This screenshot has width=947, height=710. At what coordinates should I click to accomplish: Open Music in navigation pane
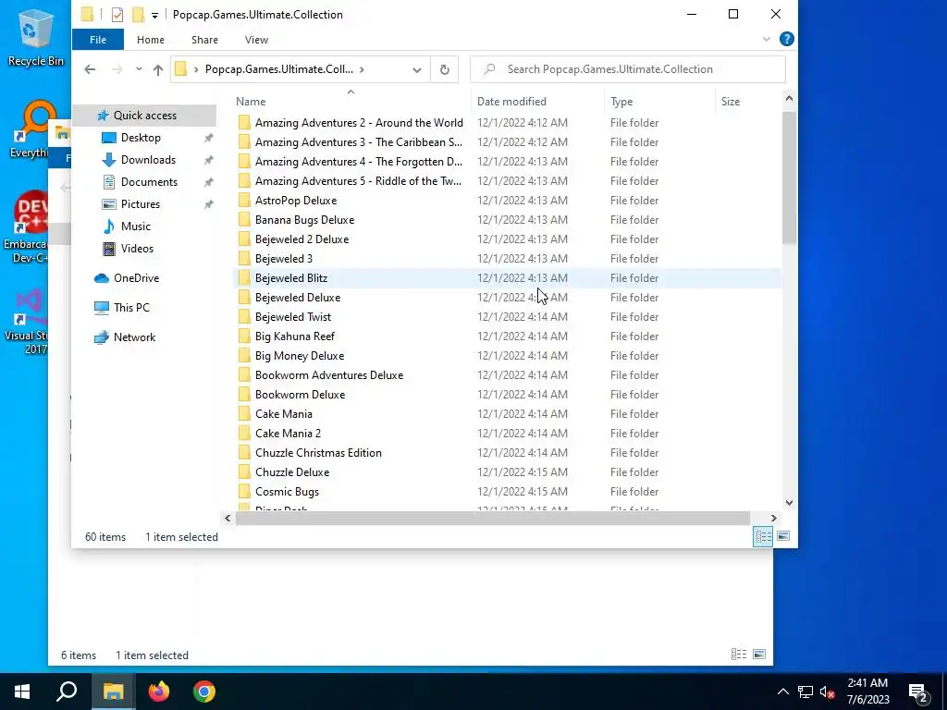[135, 226]
